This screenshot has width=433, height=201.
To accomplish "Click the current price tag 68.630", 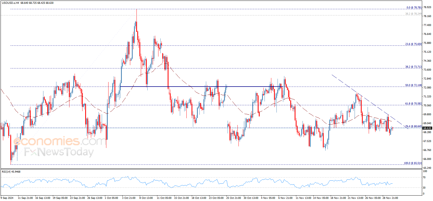I will click(x=427, y=128).
